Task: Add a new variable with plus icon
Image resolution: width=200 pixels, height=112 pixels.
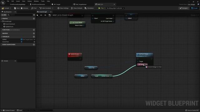Action: [x=34, y=37]
